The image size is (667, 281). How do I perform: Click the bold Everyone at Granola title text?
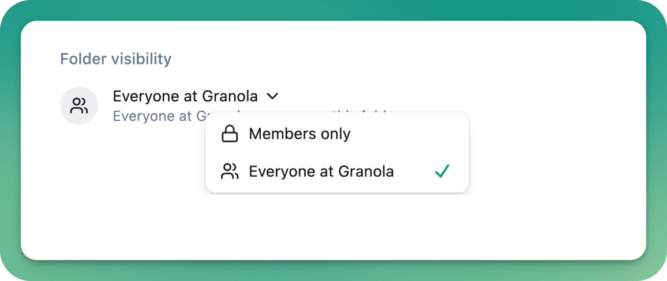185,97
